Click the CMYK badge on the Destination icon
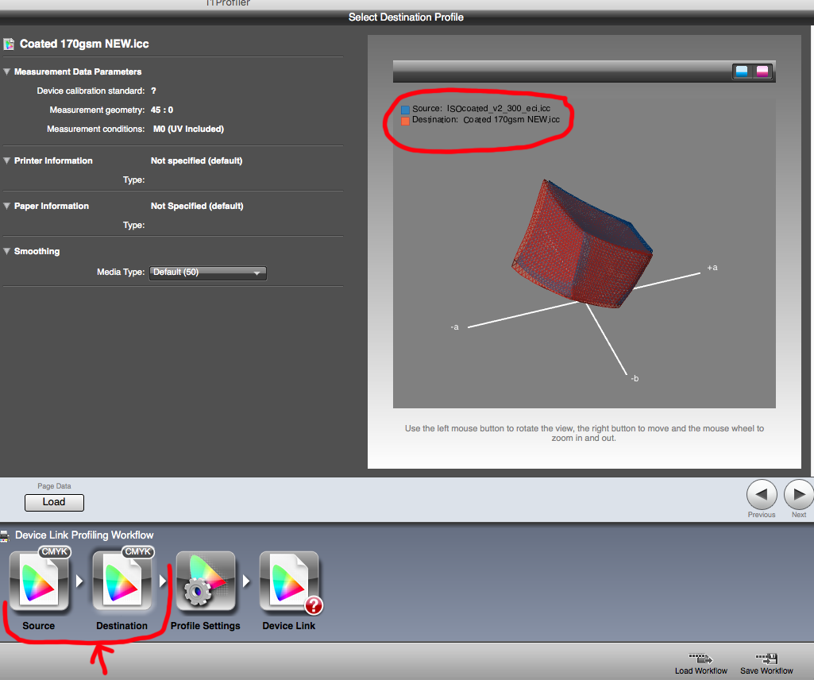The width and height of the screenshot is (814, 680). pyautogui.click(x=138, y=551)
